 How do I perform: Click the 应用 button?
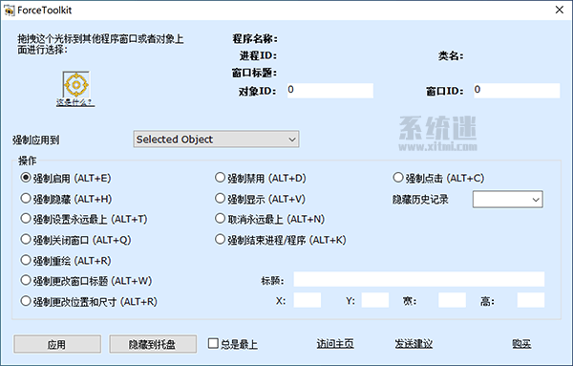[x=57, y=344]
